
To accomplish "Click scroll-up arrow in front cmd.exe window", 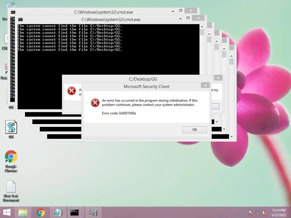I will coord(202,27).
